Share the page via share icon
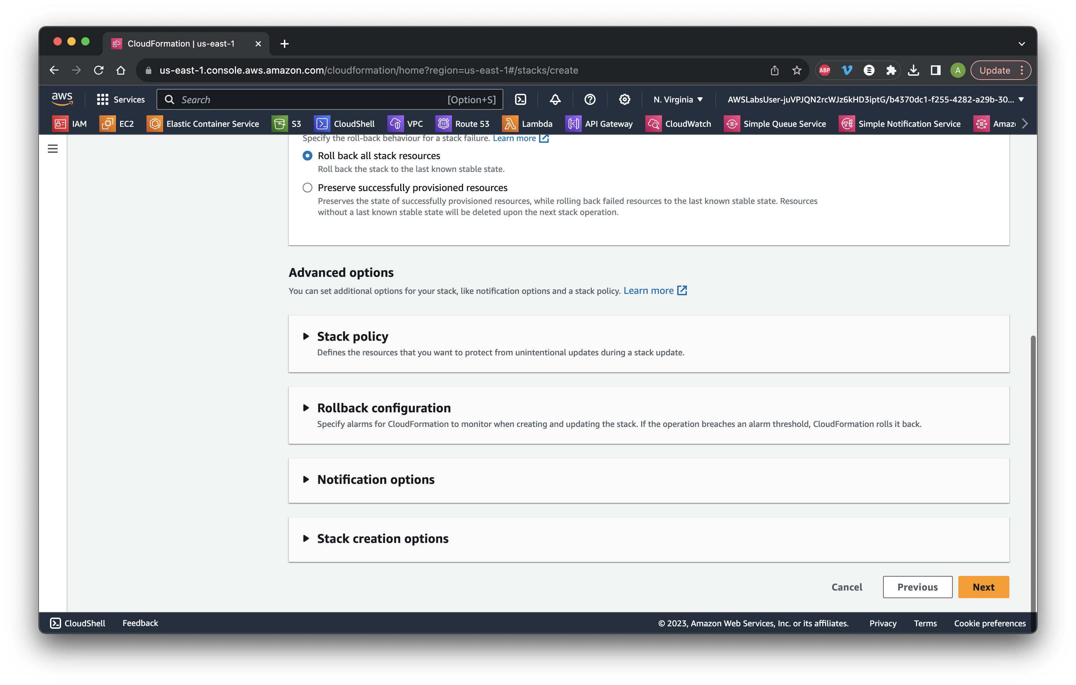The image size is (1076, 685). [774, 70]
